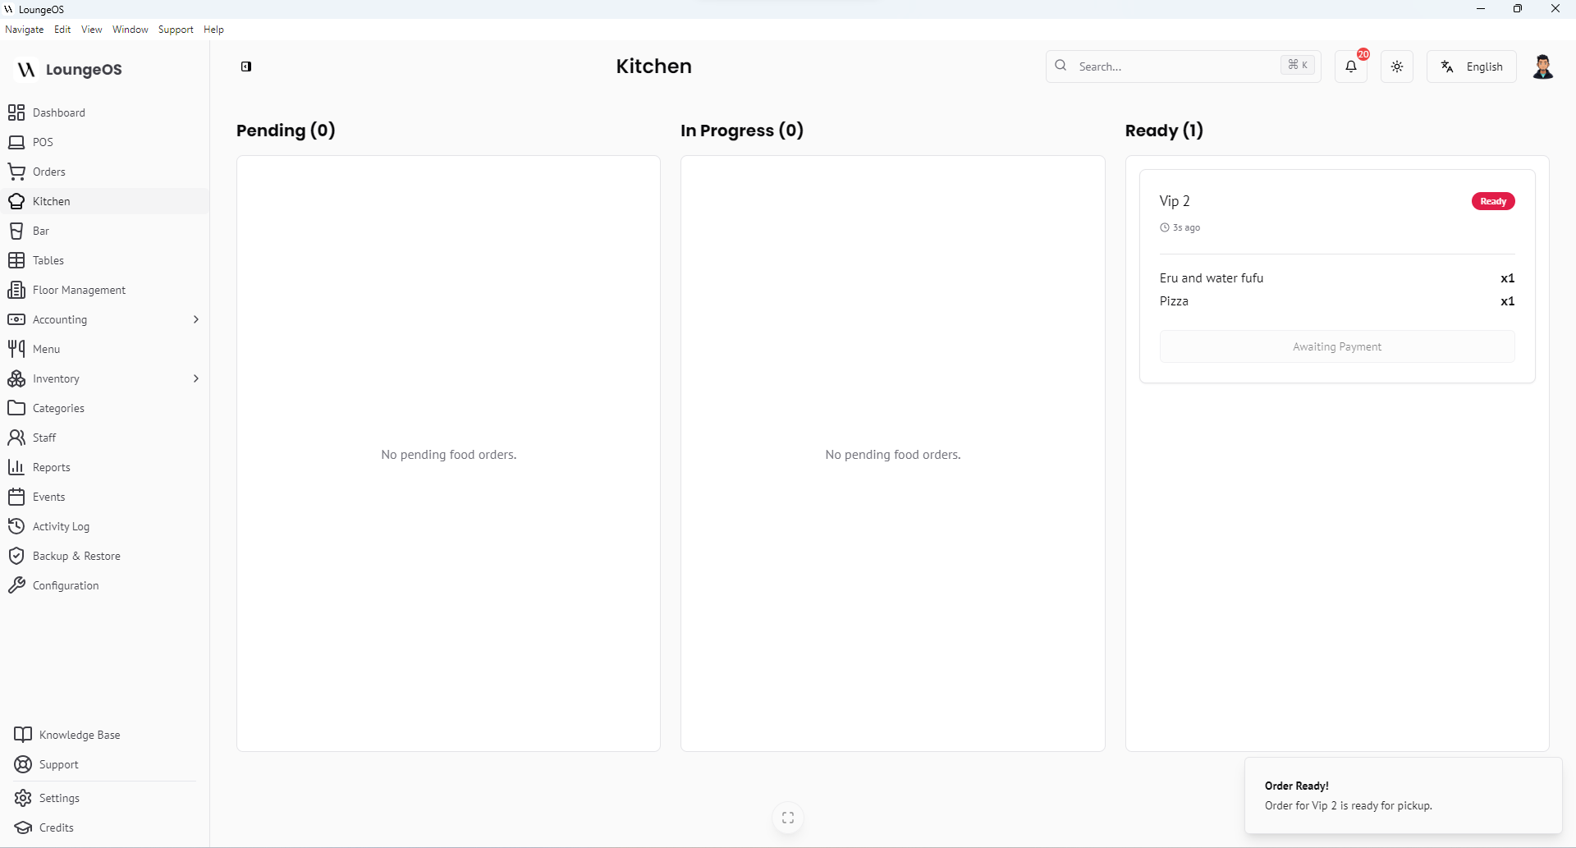Focus the Search input field
This screenshot has height=848, width=1576.
[1174, 66]
